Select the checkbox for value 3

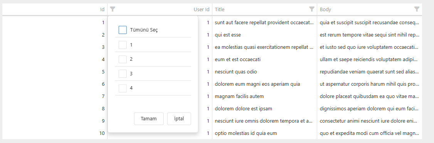pyautogui.click(x=123, y=74)
